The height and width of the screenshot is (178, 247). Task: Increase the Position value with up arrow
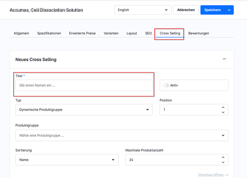coord(223,107)
